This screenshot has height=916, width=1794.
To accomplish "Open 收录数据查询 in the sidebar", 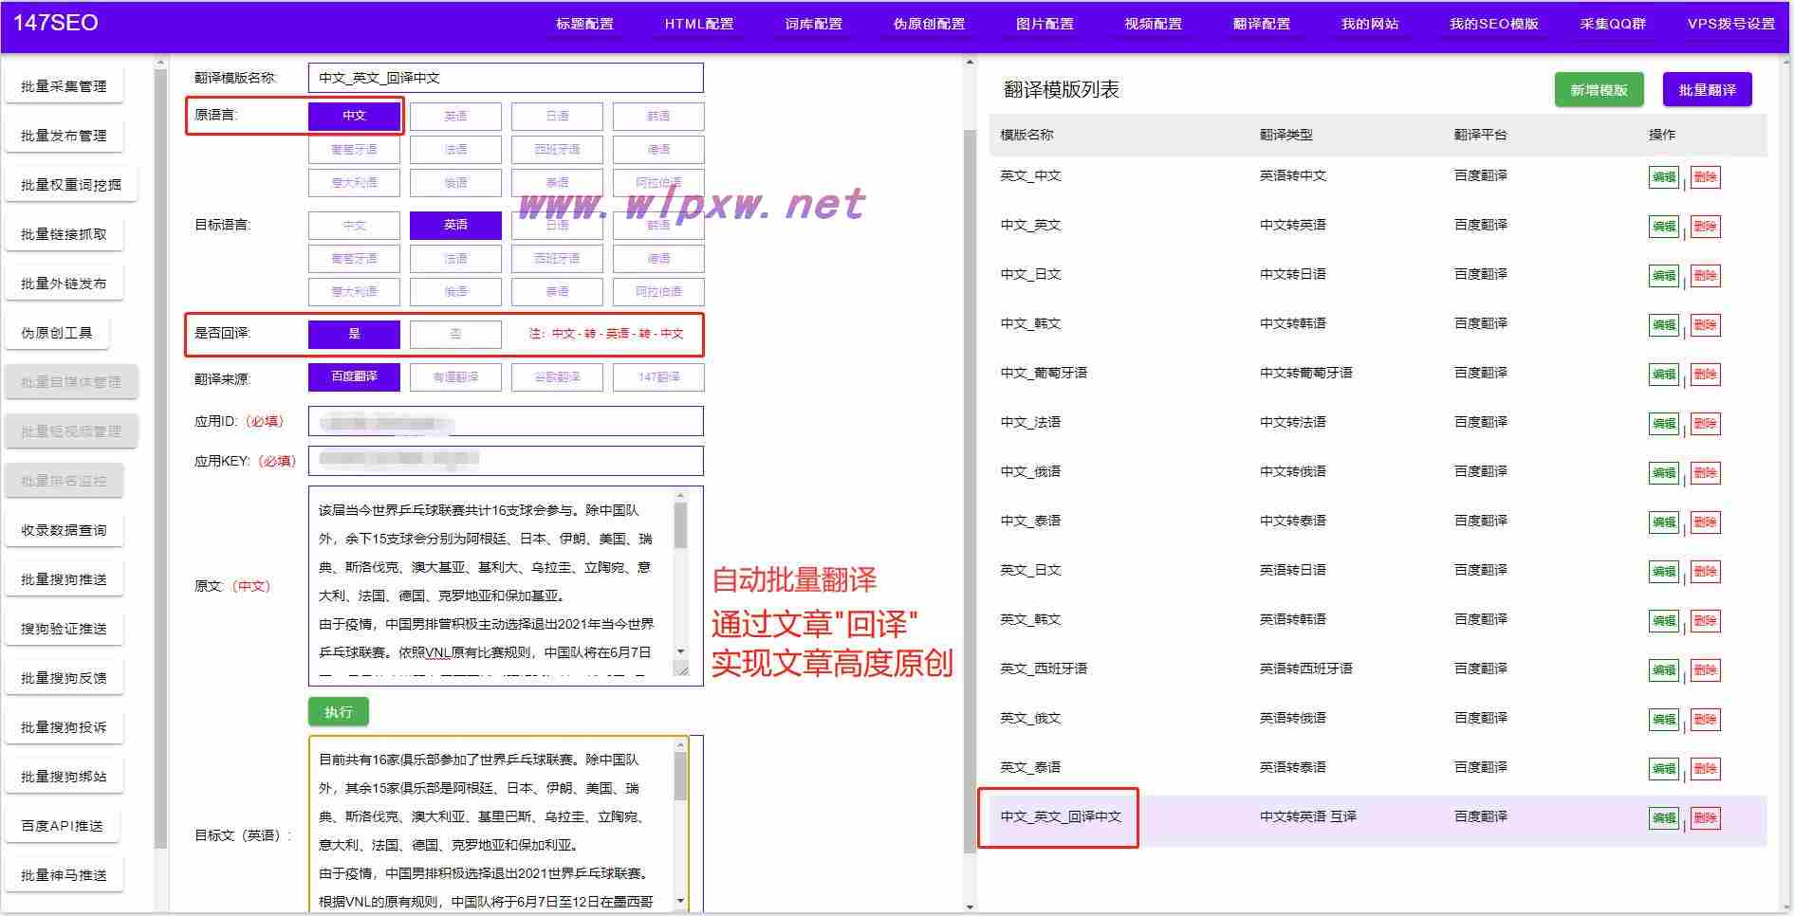I will (x=64, y=530).
